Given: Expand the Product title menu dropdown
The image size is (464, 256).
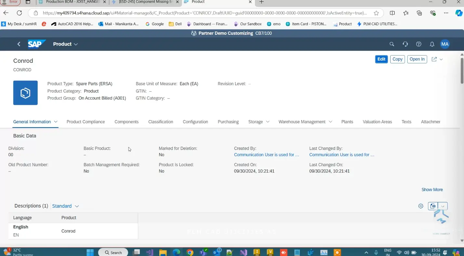Looking at the screenshot, I should 76,44.
